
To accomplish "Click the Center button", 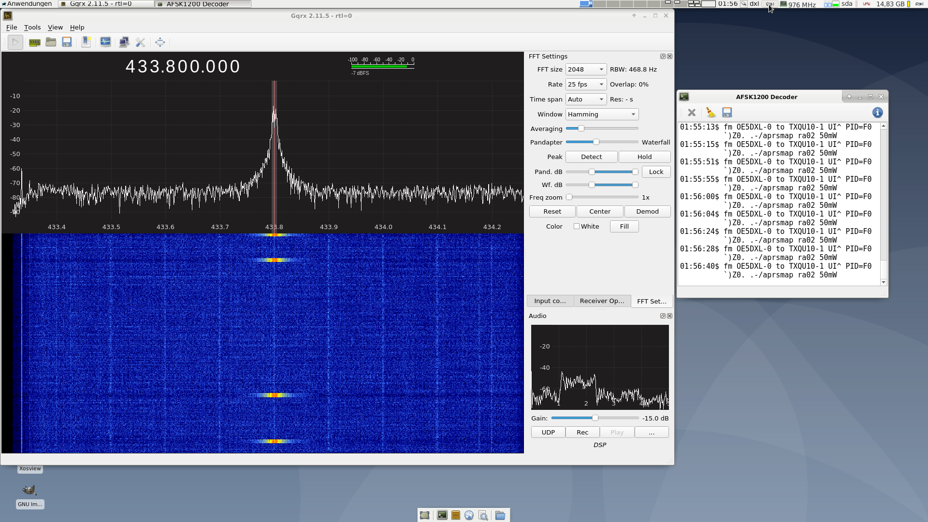I will pyautogui.click(x=600, y=212).
